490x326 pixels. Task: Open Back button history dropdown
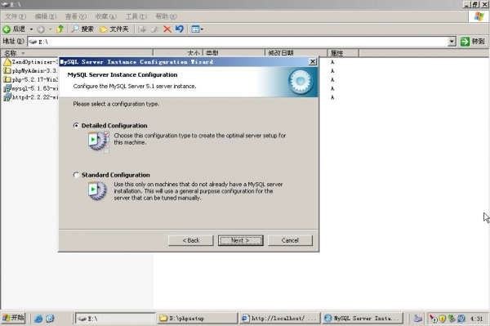click(31, 29)
